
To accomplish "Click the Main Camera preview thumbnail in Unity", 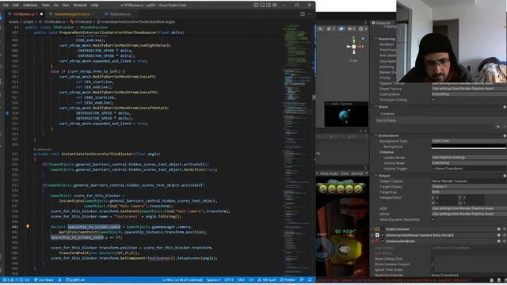I will 346,114.
